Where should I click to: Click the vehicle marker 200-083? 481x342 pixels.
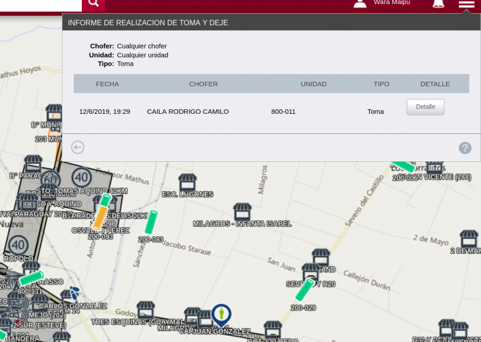tap(151, 222)
